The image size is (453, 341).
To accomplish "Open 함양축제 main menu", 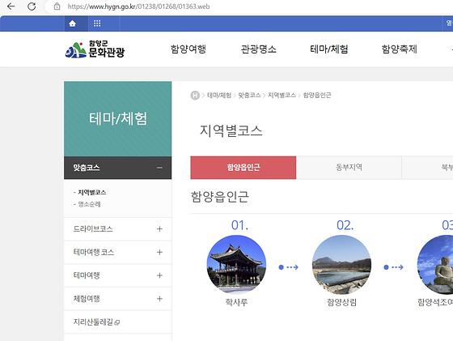I will click(400, 49).
